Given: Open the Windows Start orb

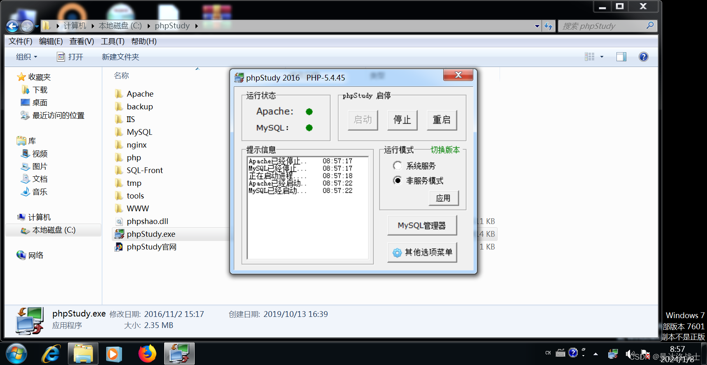Looking at the screenshot, I should 16,354.
